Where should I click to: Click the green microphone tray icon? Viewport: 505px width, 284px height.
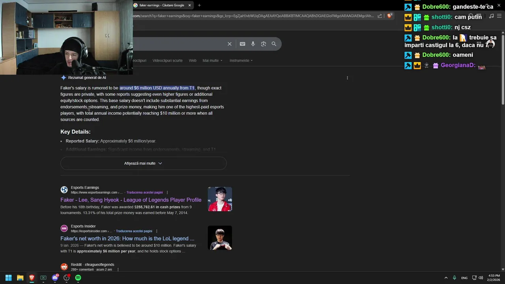454,278
